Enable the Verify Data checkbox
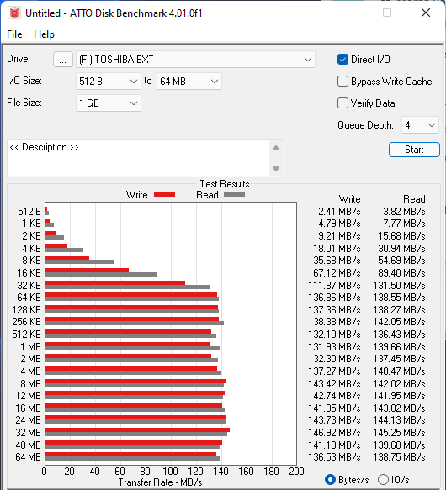Image resolution: width=446 pixels, height=490 pixels. (342, 103)
